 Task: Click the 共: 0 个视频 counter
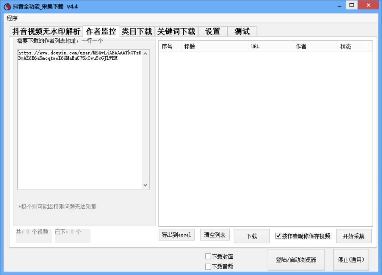pyautogui.click(x=32, y=232)
